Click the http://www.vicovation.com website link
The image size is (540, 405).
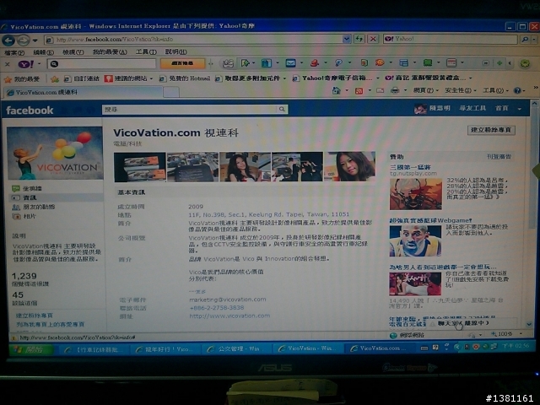pyautogui.click(x=229, y=316)
